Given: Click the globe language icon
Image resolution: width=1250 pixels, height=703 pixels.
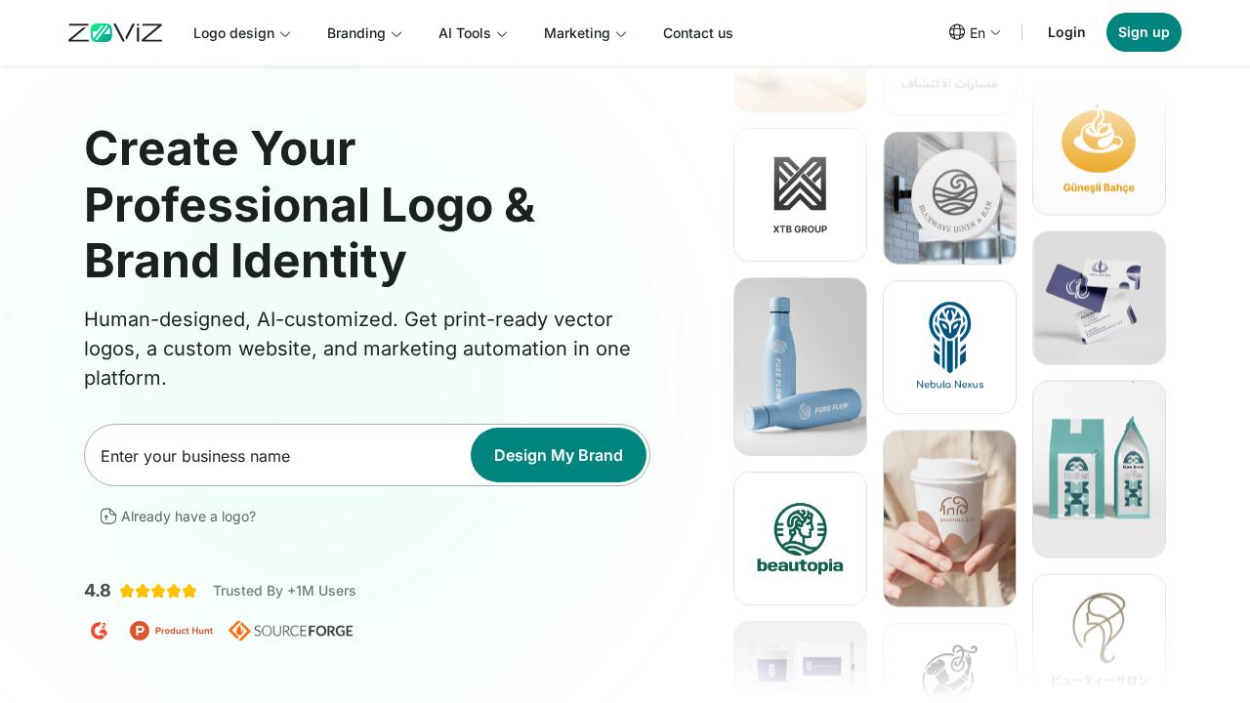Looking at the screenshot, I should pos(957,32).
